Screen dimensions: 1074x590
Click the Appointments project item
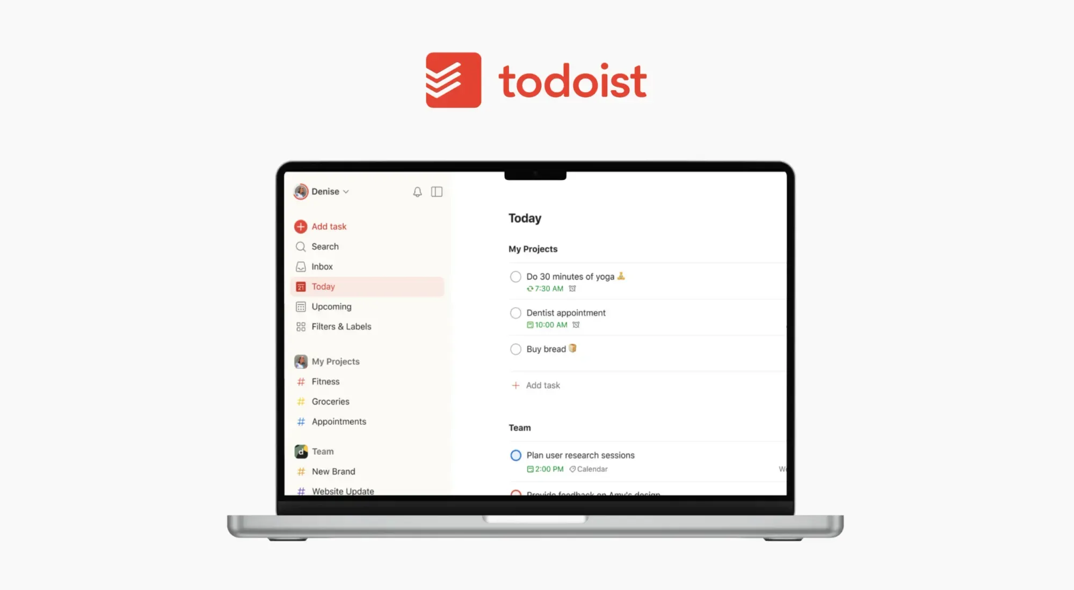pyautogui.click(x=339, y=422)
